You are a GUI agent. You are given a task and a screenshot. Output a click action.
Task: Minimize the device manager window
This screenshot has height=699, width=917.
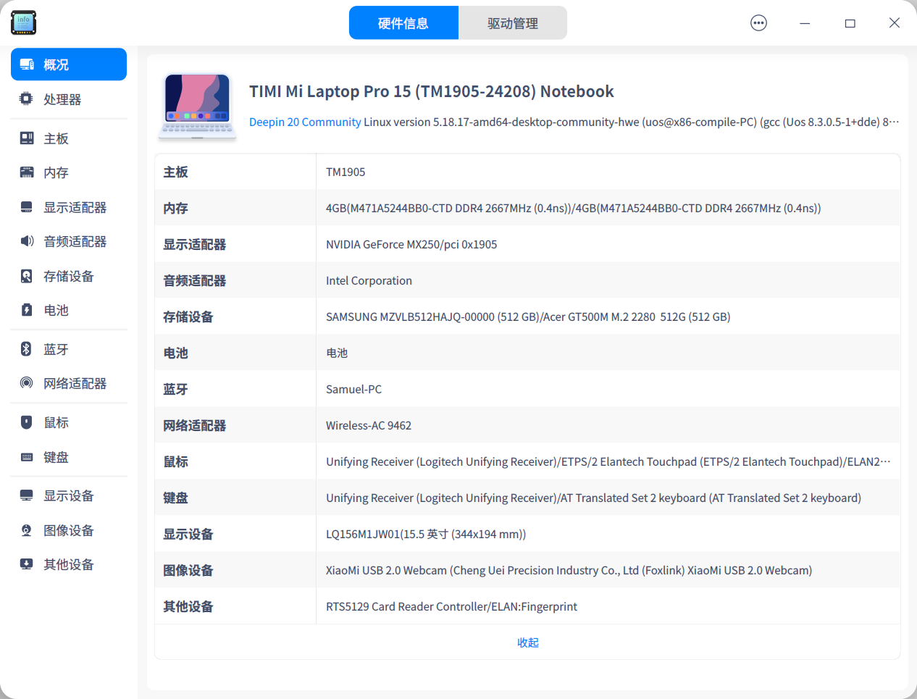(805, 23)
